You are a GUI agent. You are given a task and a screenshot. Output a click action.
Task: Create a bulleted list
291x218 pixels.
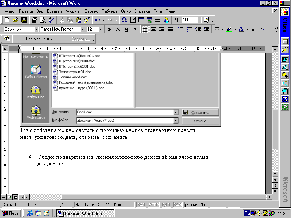189,29
